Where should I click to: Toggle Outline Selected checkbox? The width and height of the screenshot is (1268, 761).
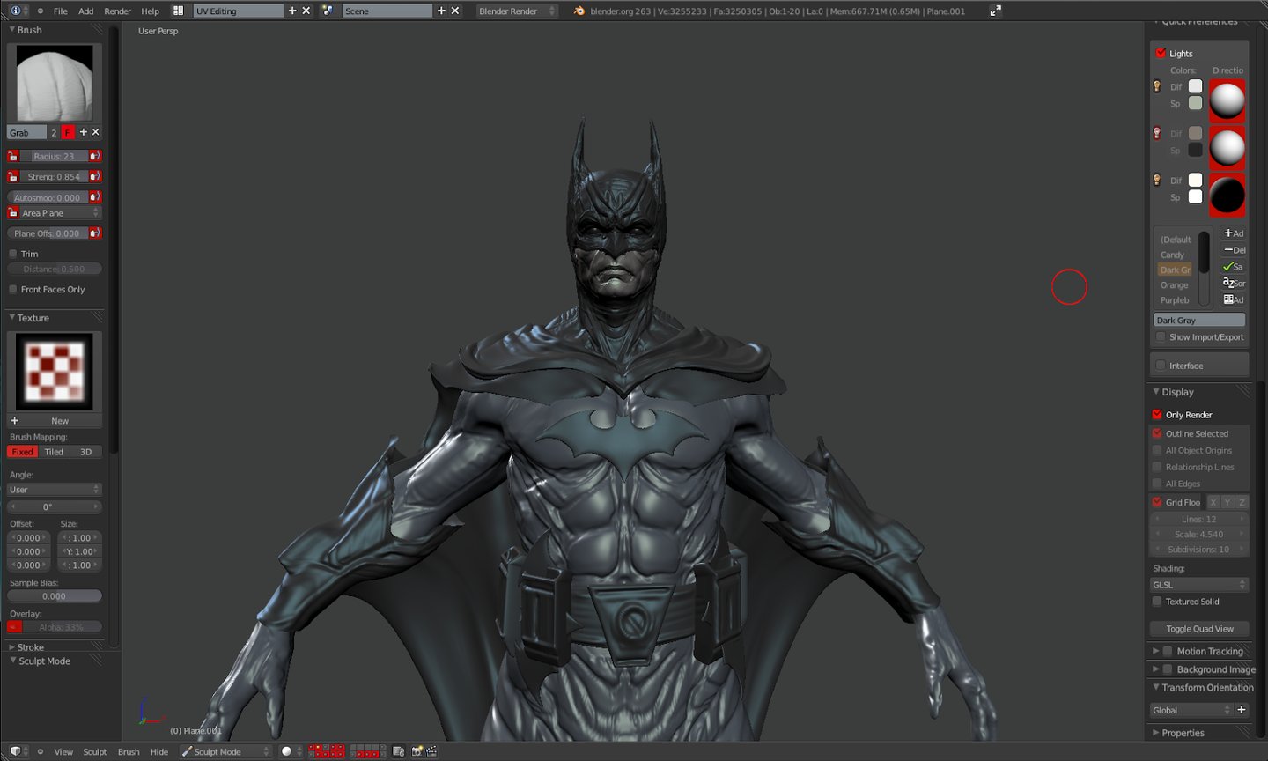click(1157, 433)
